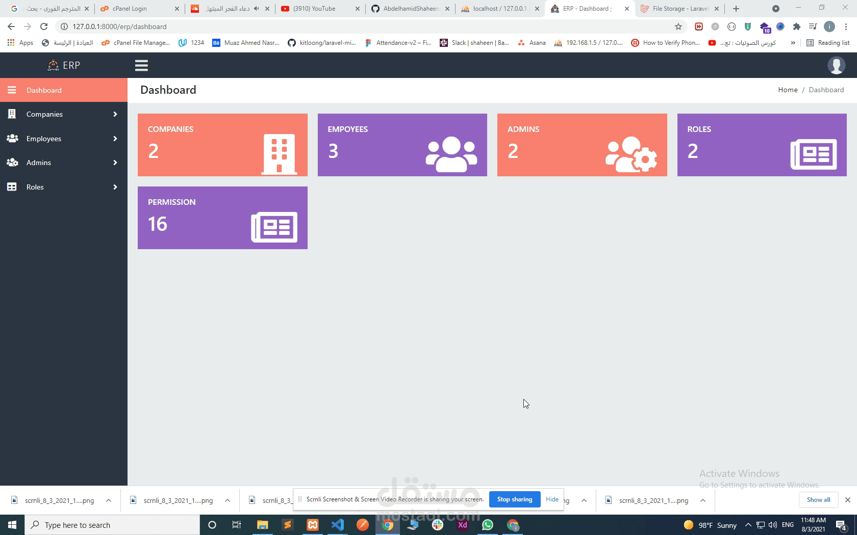Click the Employees people icon in the sidebar
857x535 pixels.
point(12,138)
